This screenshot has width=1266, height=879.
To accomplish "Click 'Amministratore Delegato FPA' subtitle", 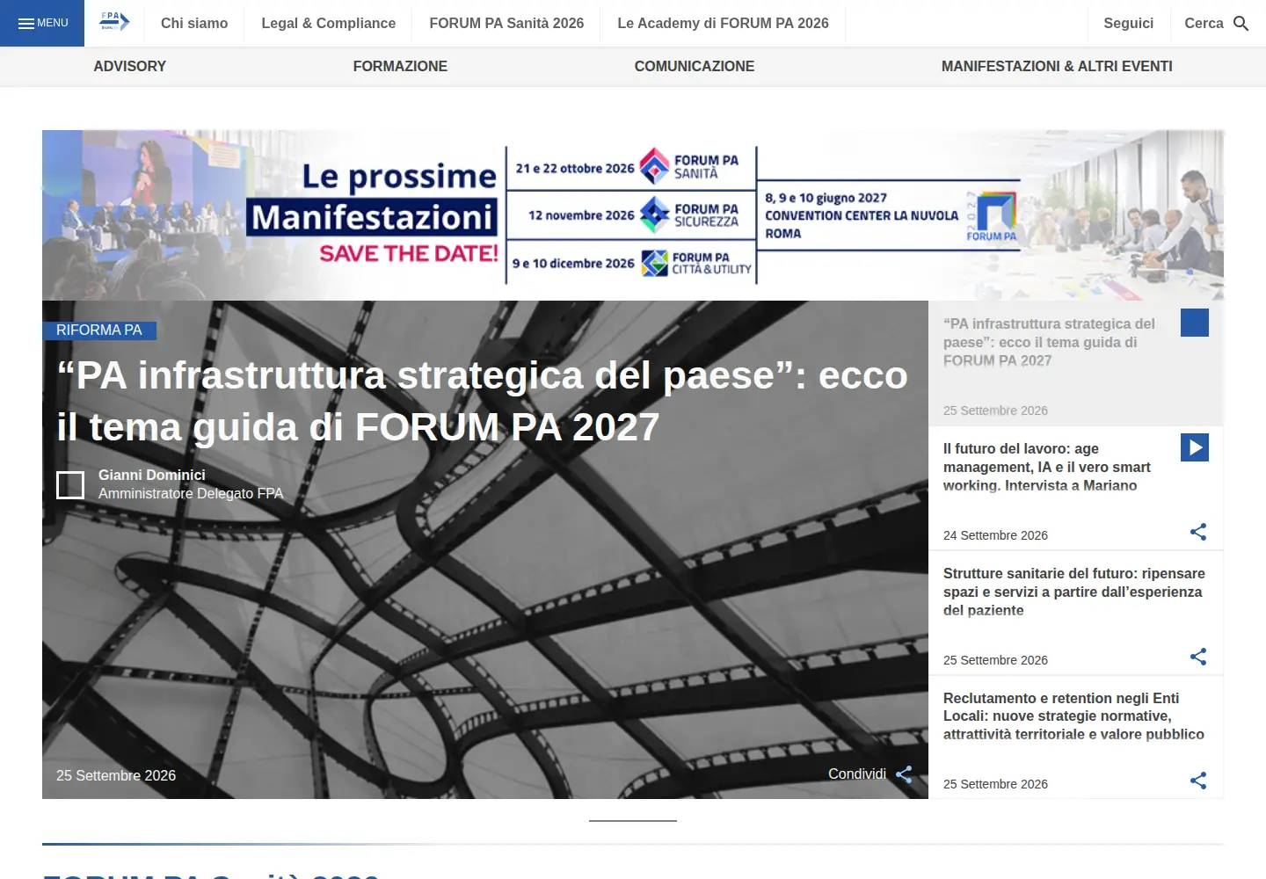I will pos(191,494).
